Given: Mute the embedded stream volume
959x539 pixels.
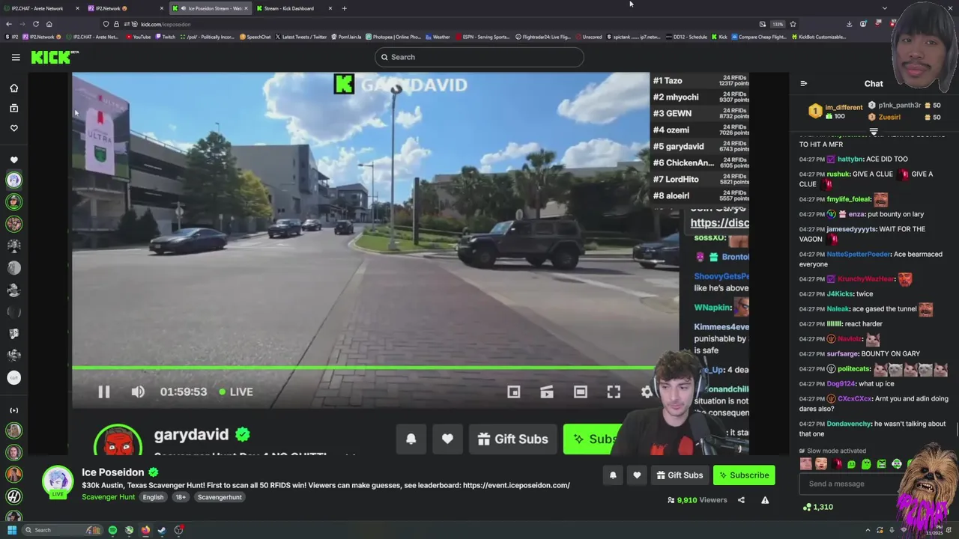Looking at the screenshot, I should click(x=138, y=392).
